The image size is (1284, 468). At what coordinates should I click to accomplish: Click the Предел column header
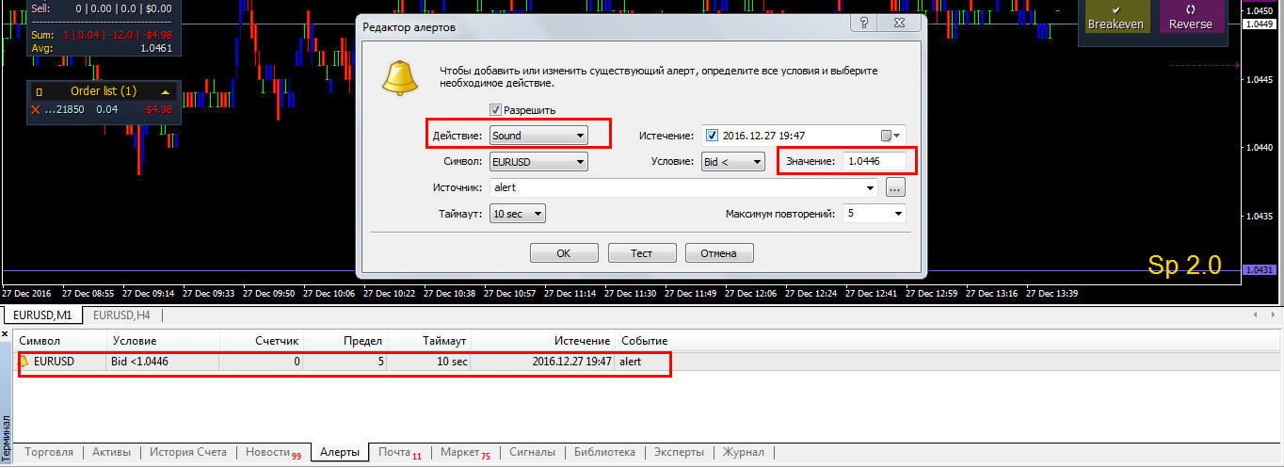(x=345, y=340)
